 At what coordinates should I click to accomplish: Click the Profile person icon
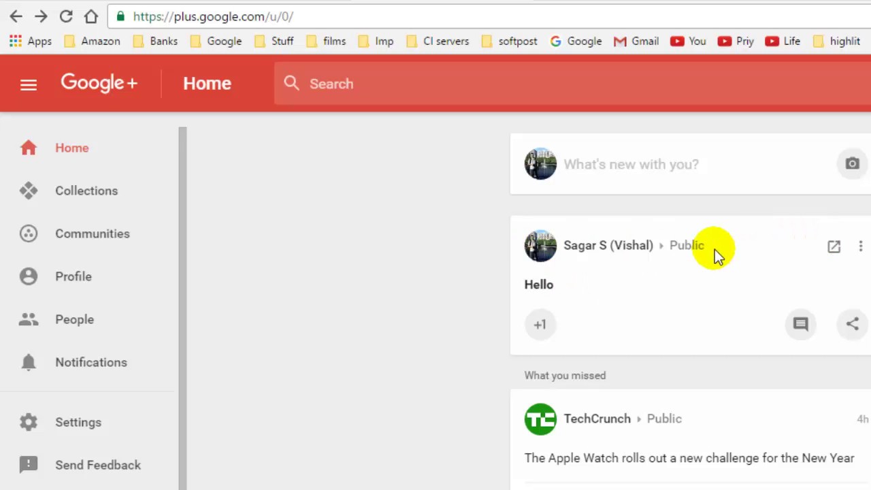point(29,276)
